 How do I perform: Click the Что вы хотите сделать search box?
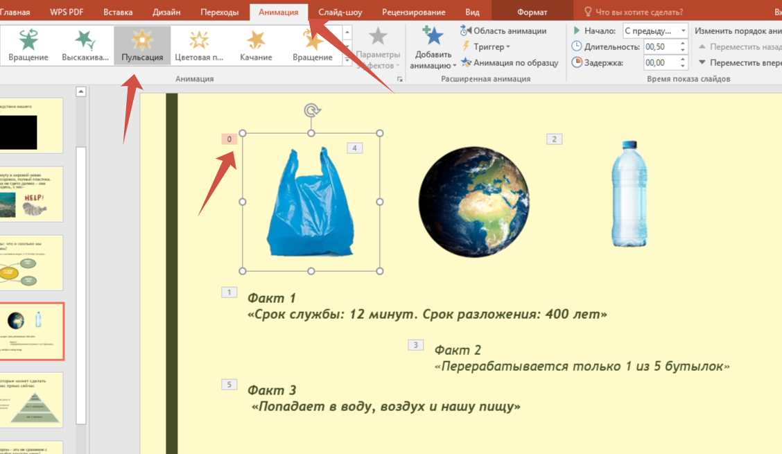point(639,12)
